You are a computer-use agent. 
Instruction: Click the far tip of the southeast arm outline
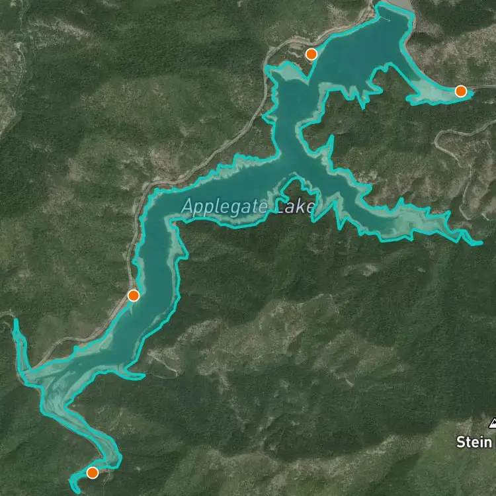479,243
